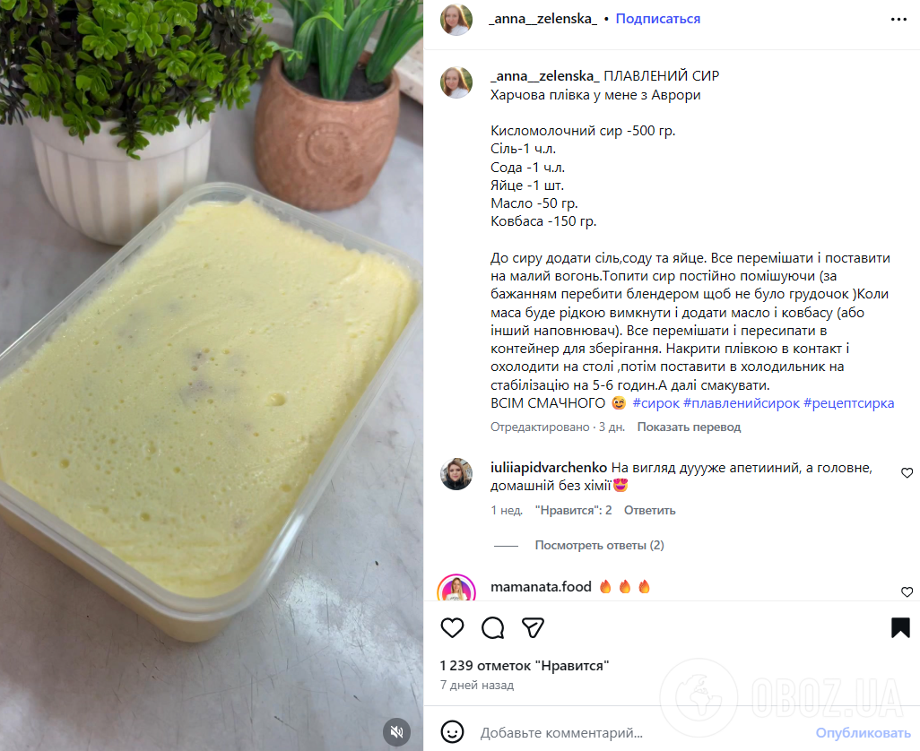Viewport: 920px width, 751px height.
Task: Click 'Опубликовать' to post comment
Action: click(864, 733)
